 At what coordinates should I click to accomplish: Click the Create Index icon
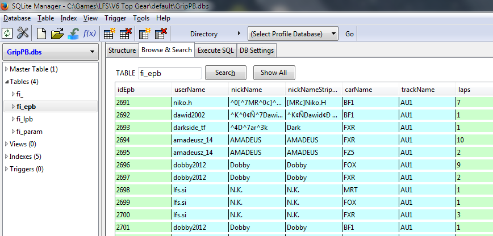[145, 33]
